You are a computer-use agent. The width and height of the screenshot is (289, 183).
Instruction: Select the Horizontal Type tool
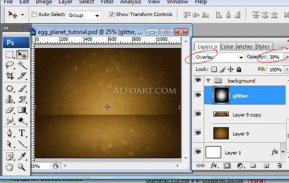coord(22,133)
